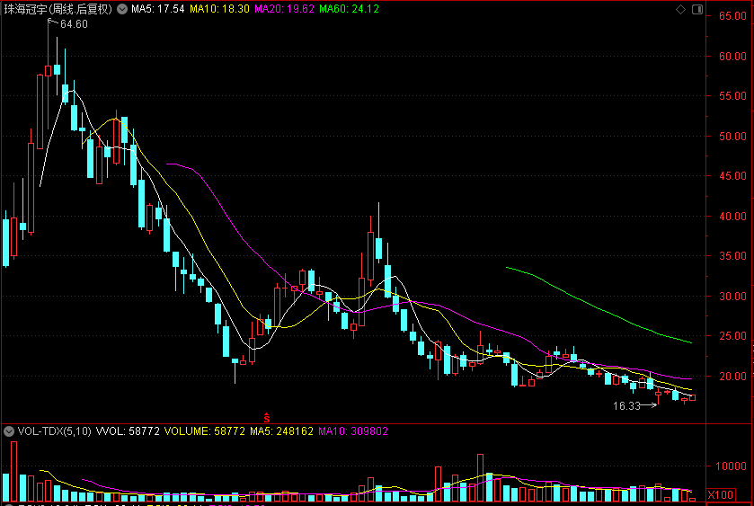Image resolution: width=754 pixels, height=506 pixels.
Task: Click the 16.33 low price annotation
Action: click(x=626, y=406)
